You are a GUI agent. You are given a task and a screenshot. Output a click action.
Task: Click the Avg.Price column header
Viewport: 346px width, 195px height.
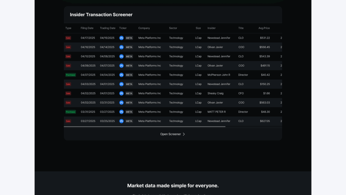tap(264, 28)
